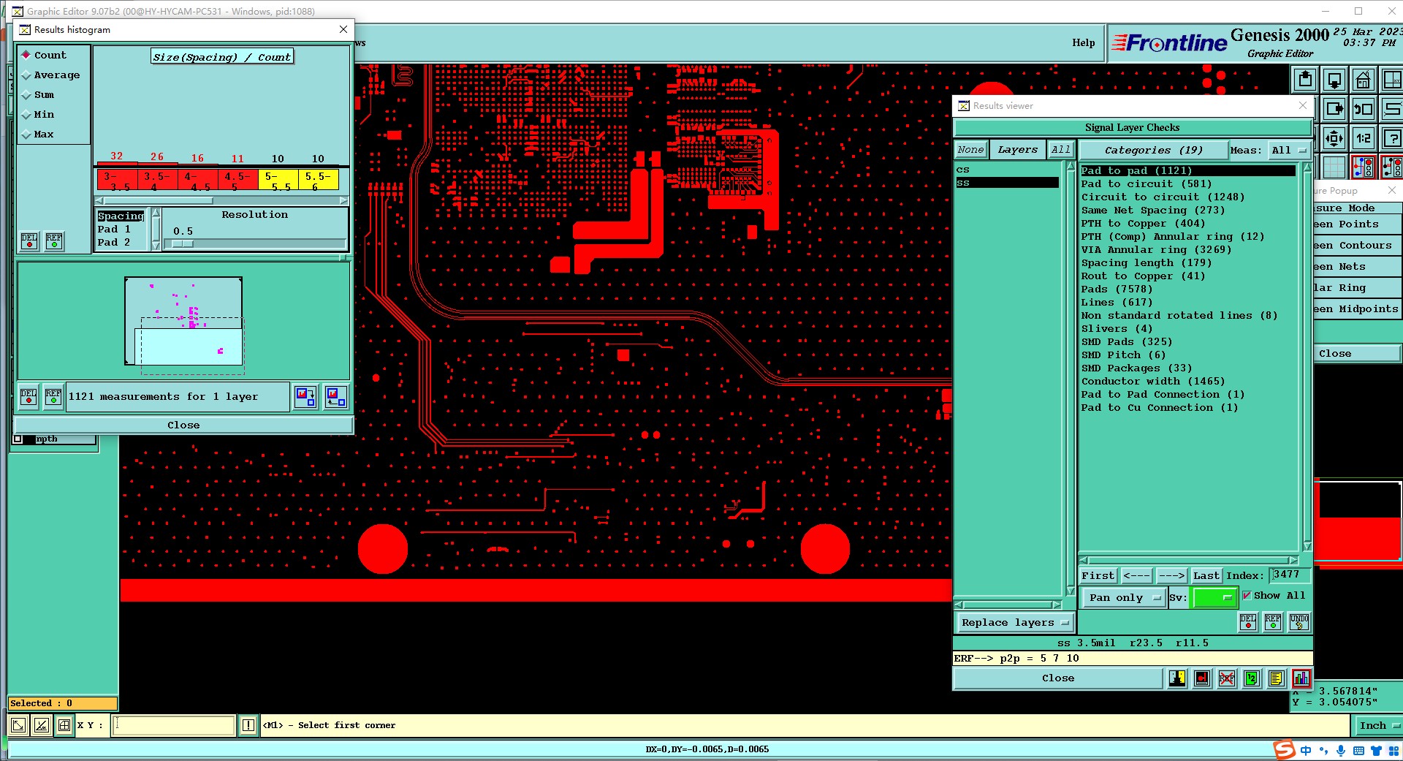
Task: Click the DEL icon in Results viewer
Action: pos(1248,622)
